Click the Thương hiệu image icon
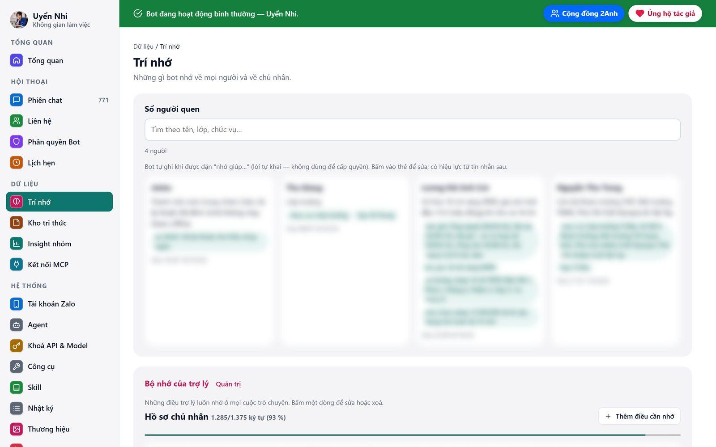 [17, 429]
